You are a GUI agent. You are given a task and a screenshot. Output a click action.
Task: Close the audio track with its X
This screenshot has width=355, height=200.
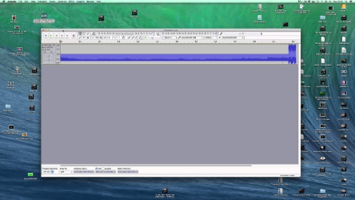tap(43, 45)
